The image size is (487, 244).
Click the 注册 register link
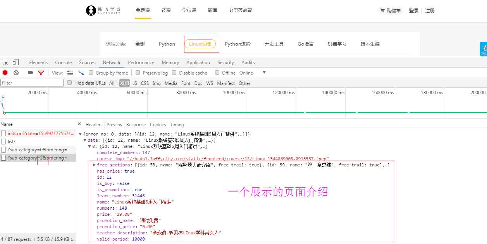pos(430,11)
